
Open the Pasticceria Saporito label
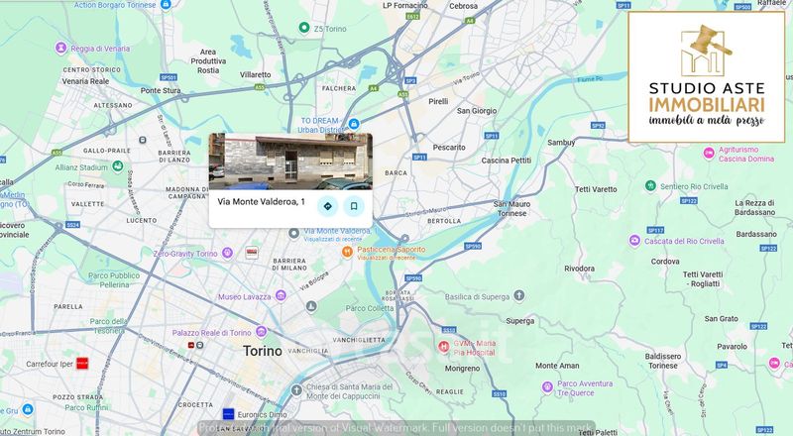pos(392,250)
